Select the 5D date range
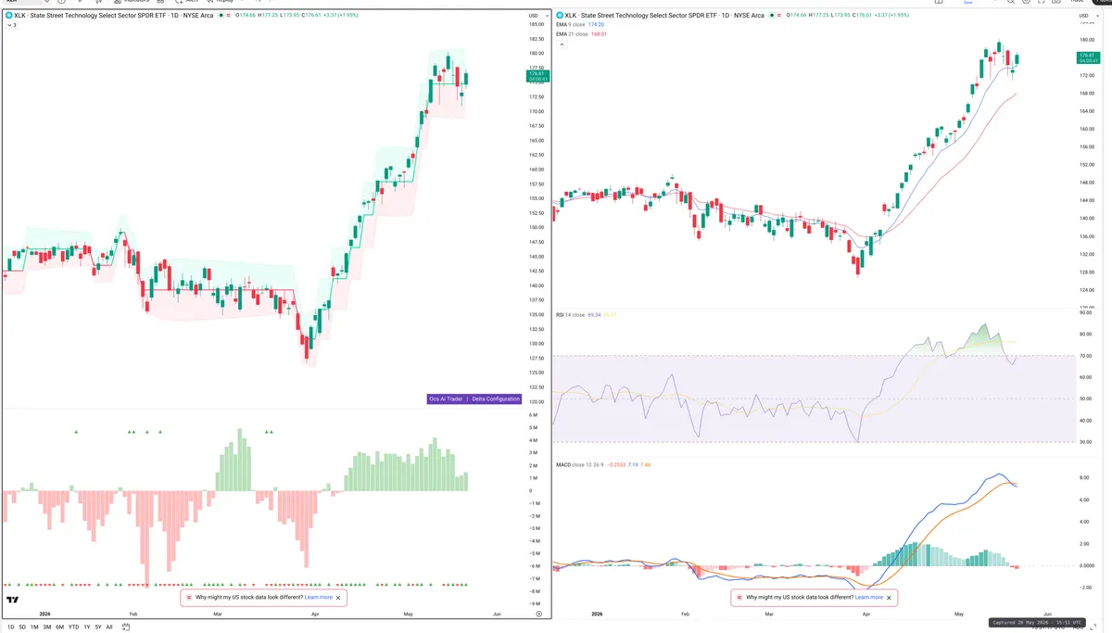1112x633 pixels. (x=22, y=627)
